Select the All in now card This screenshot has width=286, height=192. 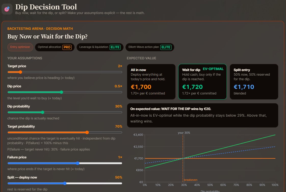click(x=151, y=81)
